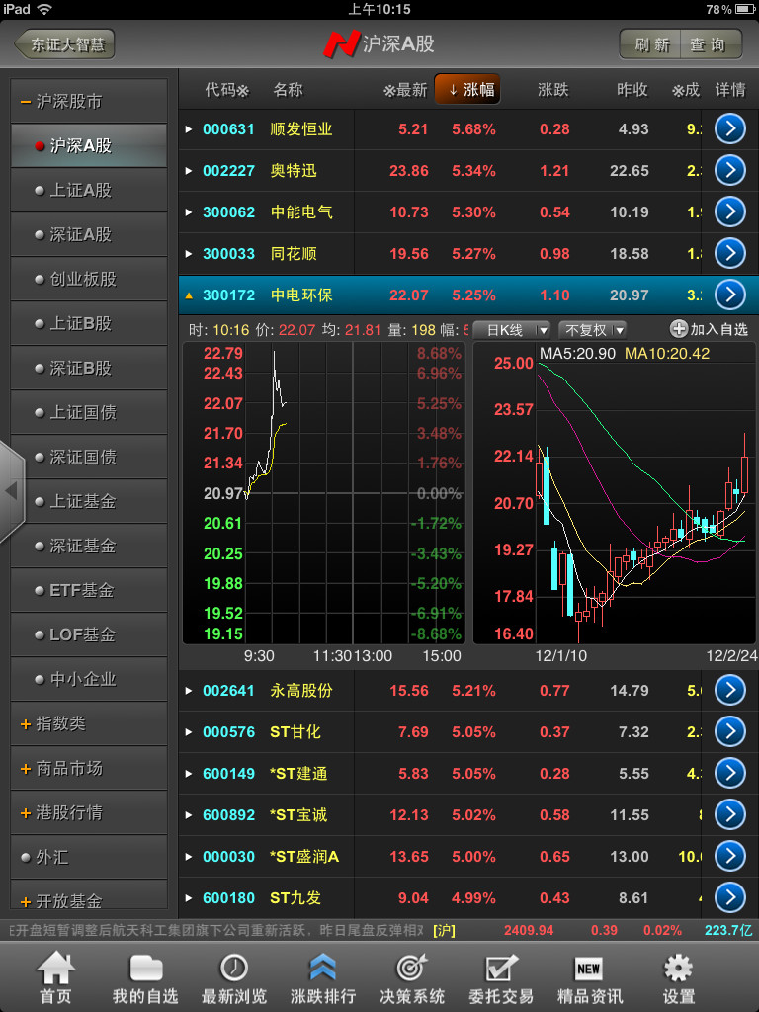This screenshot has width=759, height=1012.
Task: Select 创业板股 market option
Action: 89,279
